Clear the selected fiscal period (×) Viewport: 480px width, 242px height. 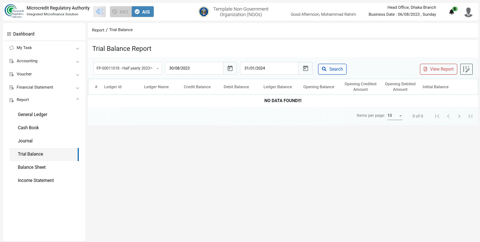coord(151,68)
